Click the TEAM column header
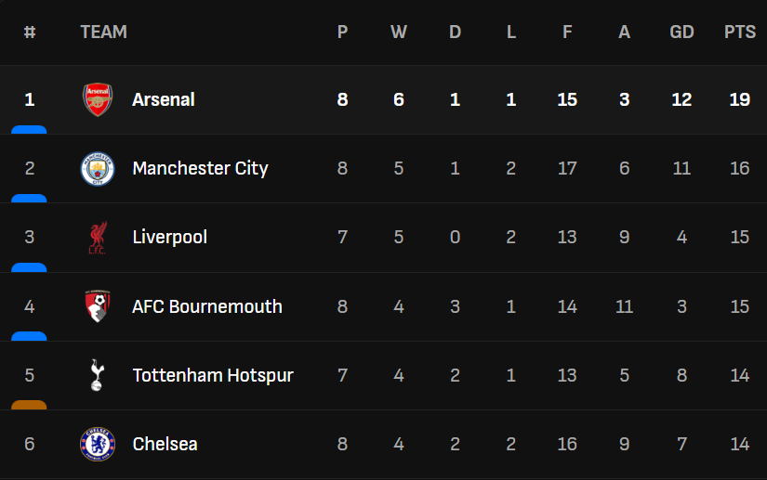 click(x=103, y=32)
